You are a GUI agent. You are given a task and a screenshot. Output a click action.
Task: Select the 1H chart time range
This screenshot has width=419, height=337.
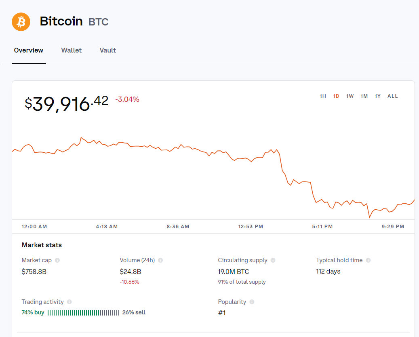pyautogui.click(x=323, y=96)
